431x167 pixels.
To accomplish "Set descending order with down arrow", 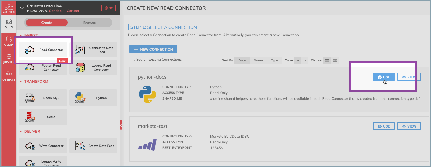I will pyautogui.click(x=298, y=60).
